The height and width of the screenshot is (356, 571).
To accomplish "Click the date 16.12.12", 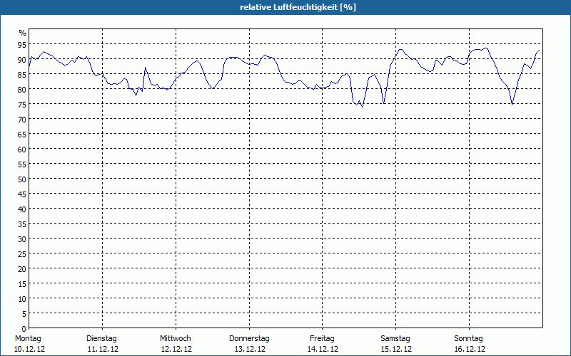I will tap(470, 349).
